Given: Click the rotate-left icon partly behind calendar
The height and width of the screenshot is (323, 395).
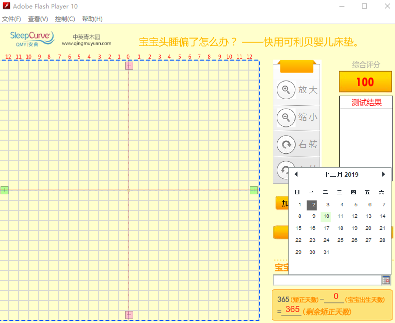Looking at the screenshot, I should pyautogui.click(x=283, y=170).
